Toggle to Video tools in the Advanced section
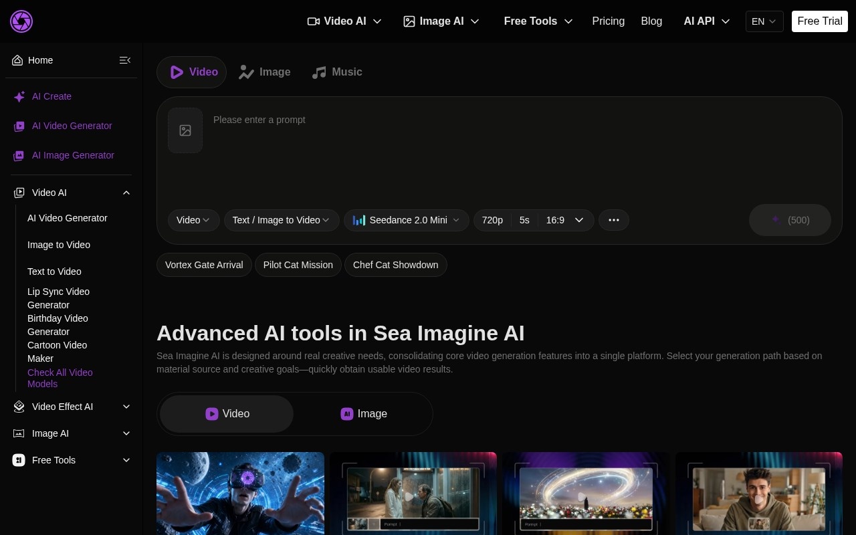 pyautogui.click(x=227, y=414)
